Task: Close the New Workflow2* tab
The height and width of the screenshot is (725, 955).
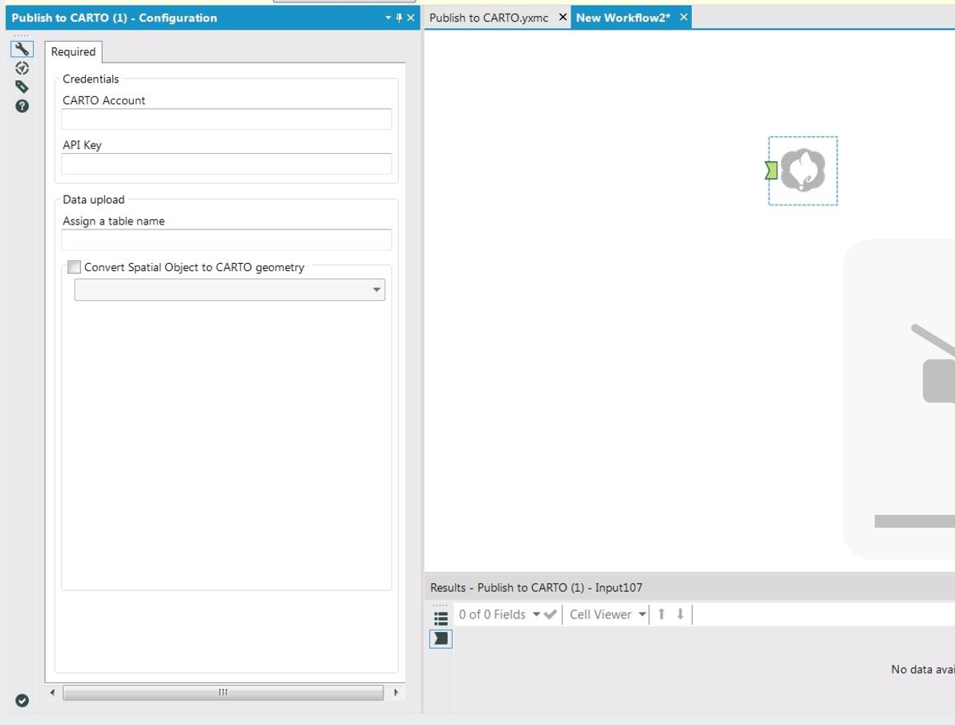Action: tap(684, 17)
